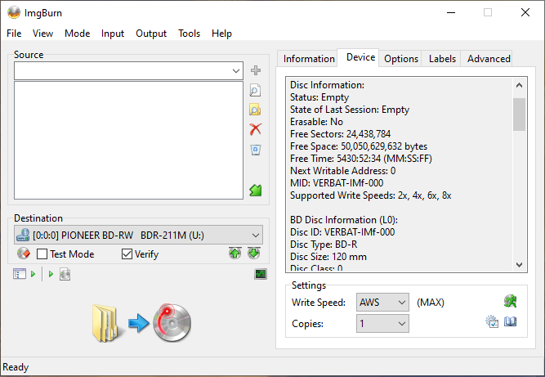The width and height of the screenshot is (545, 377).
Task: Switch to the Information tab
Action: (309, 59)
